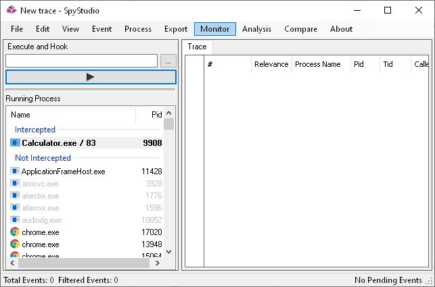Screen dimensions: 435x287
Task: Sort running processes by Name header
Action: coord(71,115)
